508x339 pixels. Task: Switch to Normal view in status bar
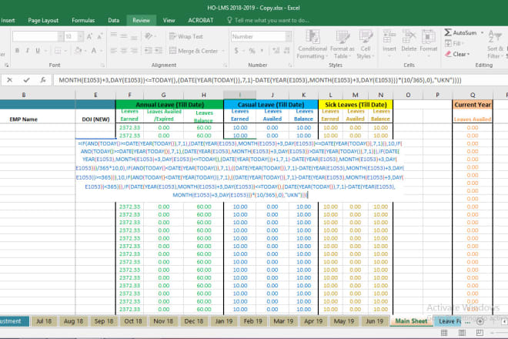444,333
